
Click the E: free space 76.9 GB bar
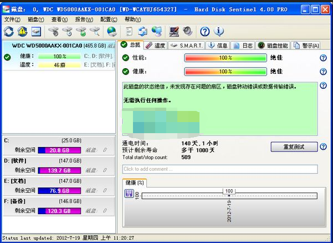point(59,191)
